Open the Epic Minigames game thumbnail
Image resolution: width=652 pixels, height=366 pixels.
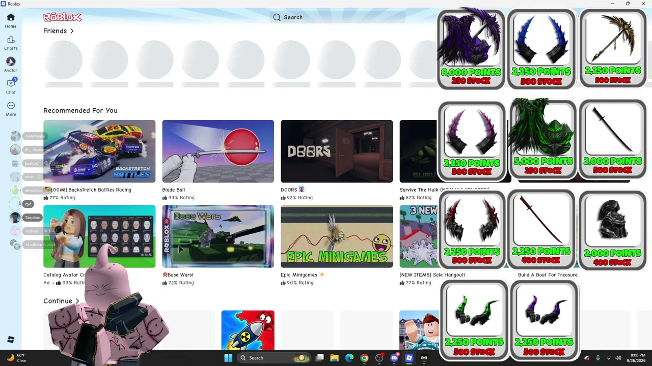[x=337, y=236]
